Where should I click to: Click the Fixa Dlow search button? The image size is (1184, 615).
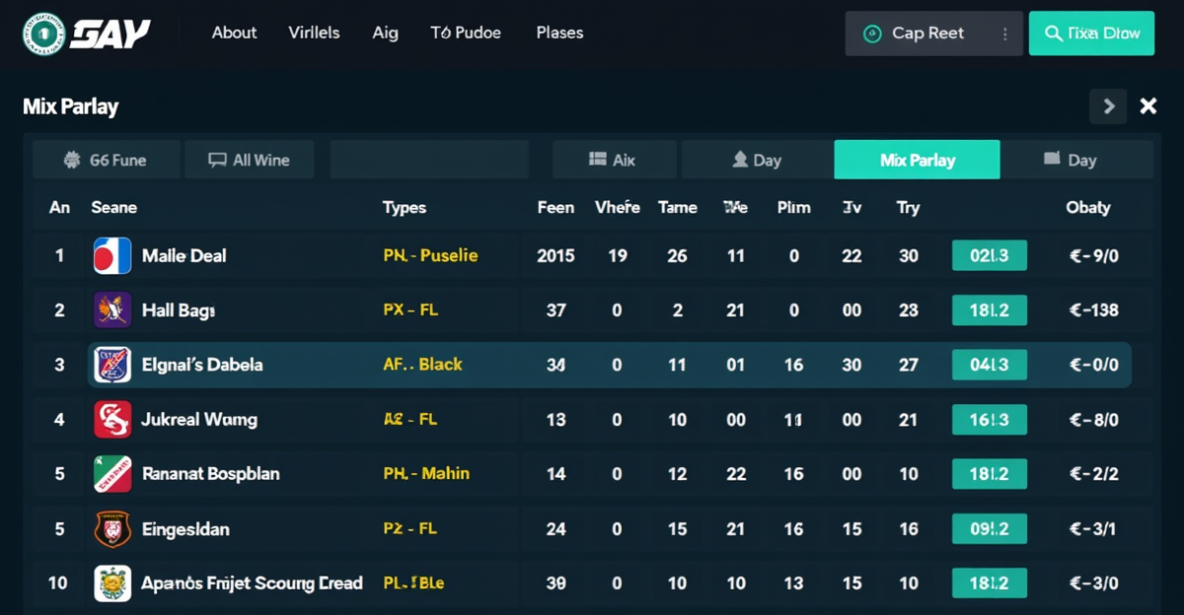coord(1091,34)
